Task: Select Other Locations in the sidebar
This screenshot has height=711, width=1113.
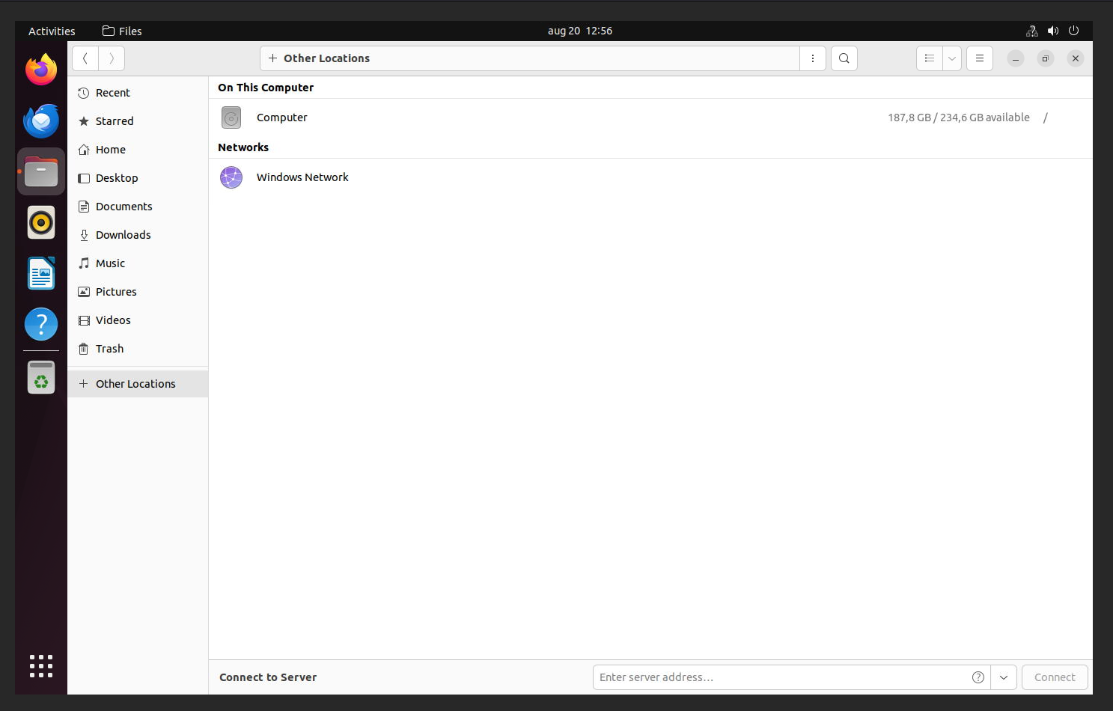Action: click(138, 384)
